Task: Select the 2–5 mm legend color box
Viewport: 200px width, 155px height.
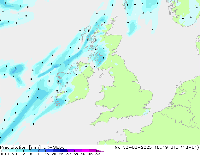Action: pos(27,151)
